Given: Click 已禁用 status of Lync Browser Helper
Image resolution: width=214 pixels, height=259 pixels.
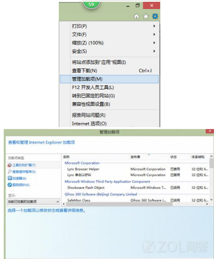Looking at the screenshot, I should click(x=175, y=169).
